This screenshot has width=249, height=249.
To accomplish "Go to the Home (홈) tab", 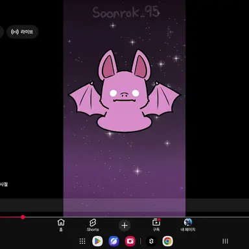I will 61,225.
